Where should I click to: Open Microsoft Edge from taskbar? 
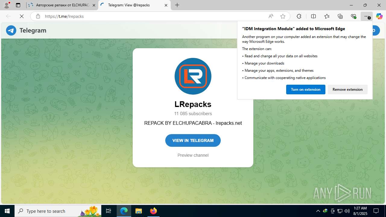(124, 211)
